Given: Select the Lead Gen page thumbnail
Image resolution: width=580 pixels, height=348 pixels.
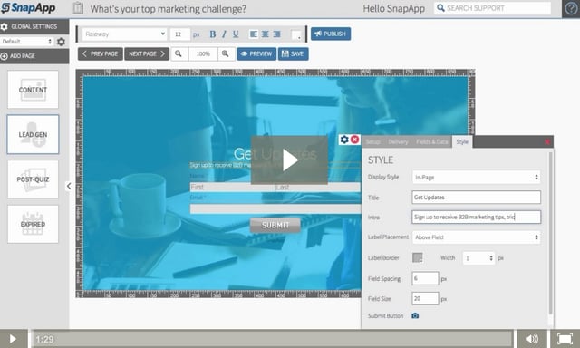Looking at the screenshot, I should tap(33, 135).
